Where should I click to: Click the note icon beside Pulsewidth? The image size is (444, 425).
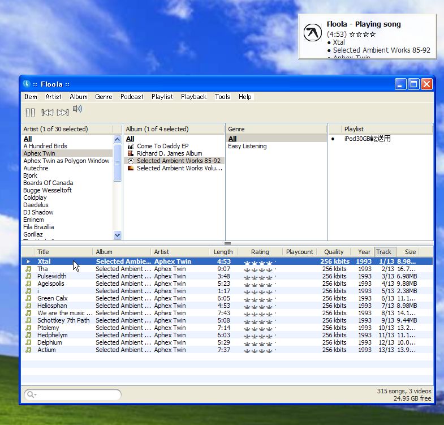pyautogui.click(x=28, y=276)
